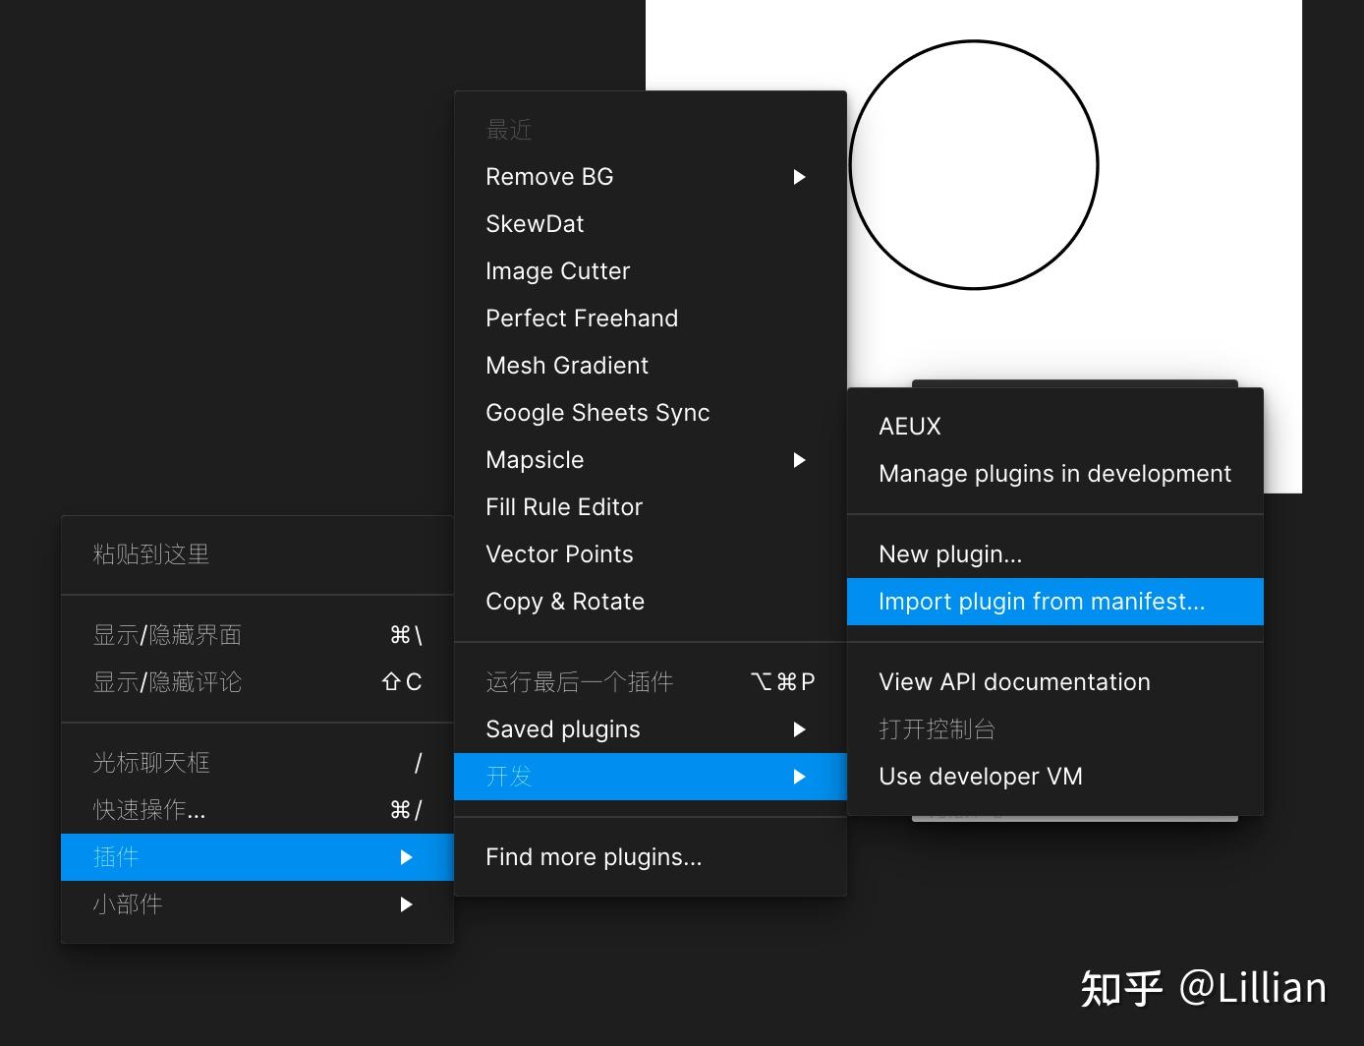Click Import plugin from manifest
Screen dimensions: 1364x1046
(x=1042, y=601)
